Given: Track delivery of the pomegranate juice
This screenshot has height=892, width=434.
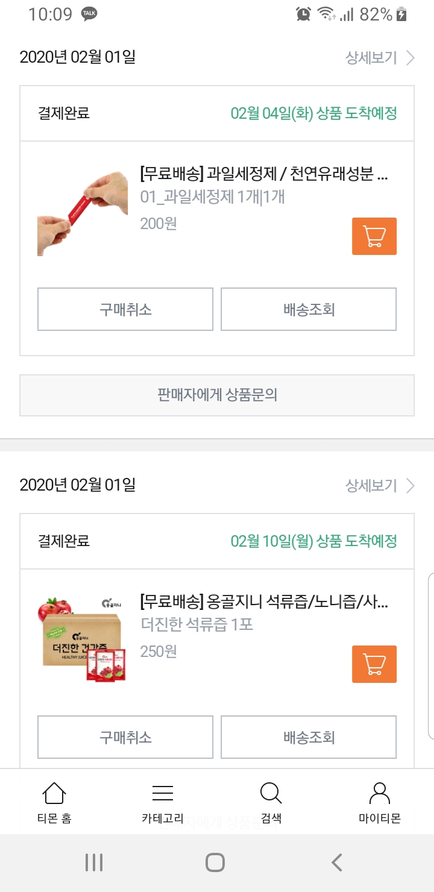Looking at the screenshot, I should [x=309, y=737].
